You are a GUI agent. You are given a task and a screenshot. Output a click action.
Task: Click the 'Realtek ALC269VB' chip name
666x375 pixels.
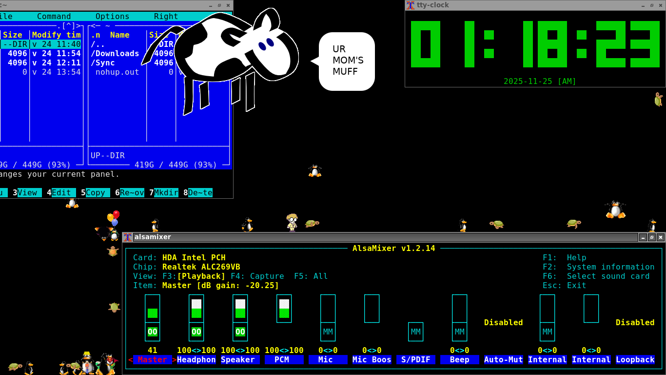tap(201, 267)
